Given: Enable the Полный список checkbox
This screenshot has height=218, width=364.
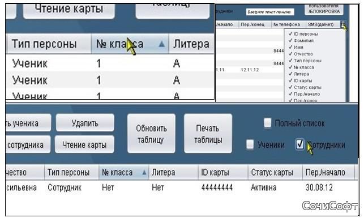Looking at the screenshot, I should [267, 123].
